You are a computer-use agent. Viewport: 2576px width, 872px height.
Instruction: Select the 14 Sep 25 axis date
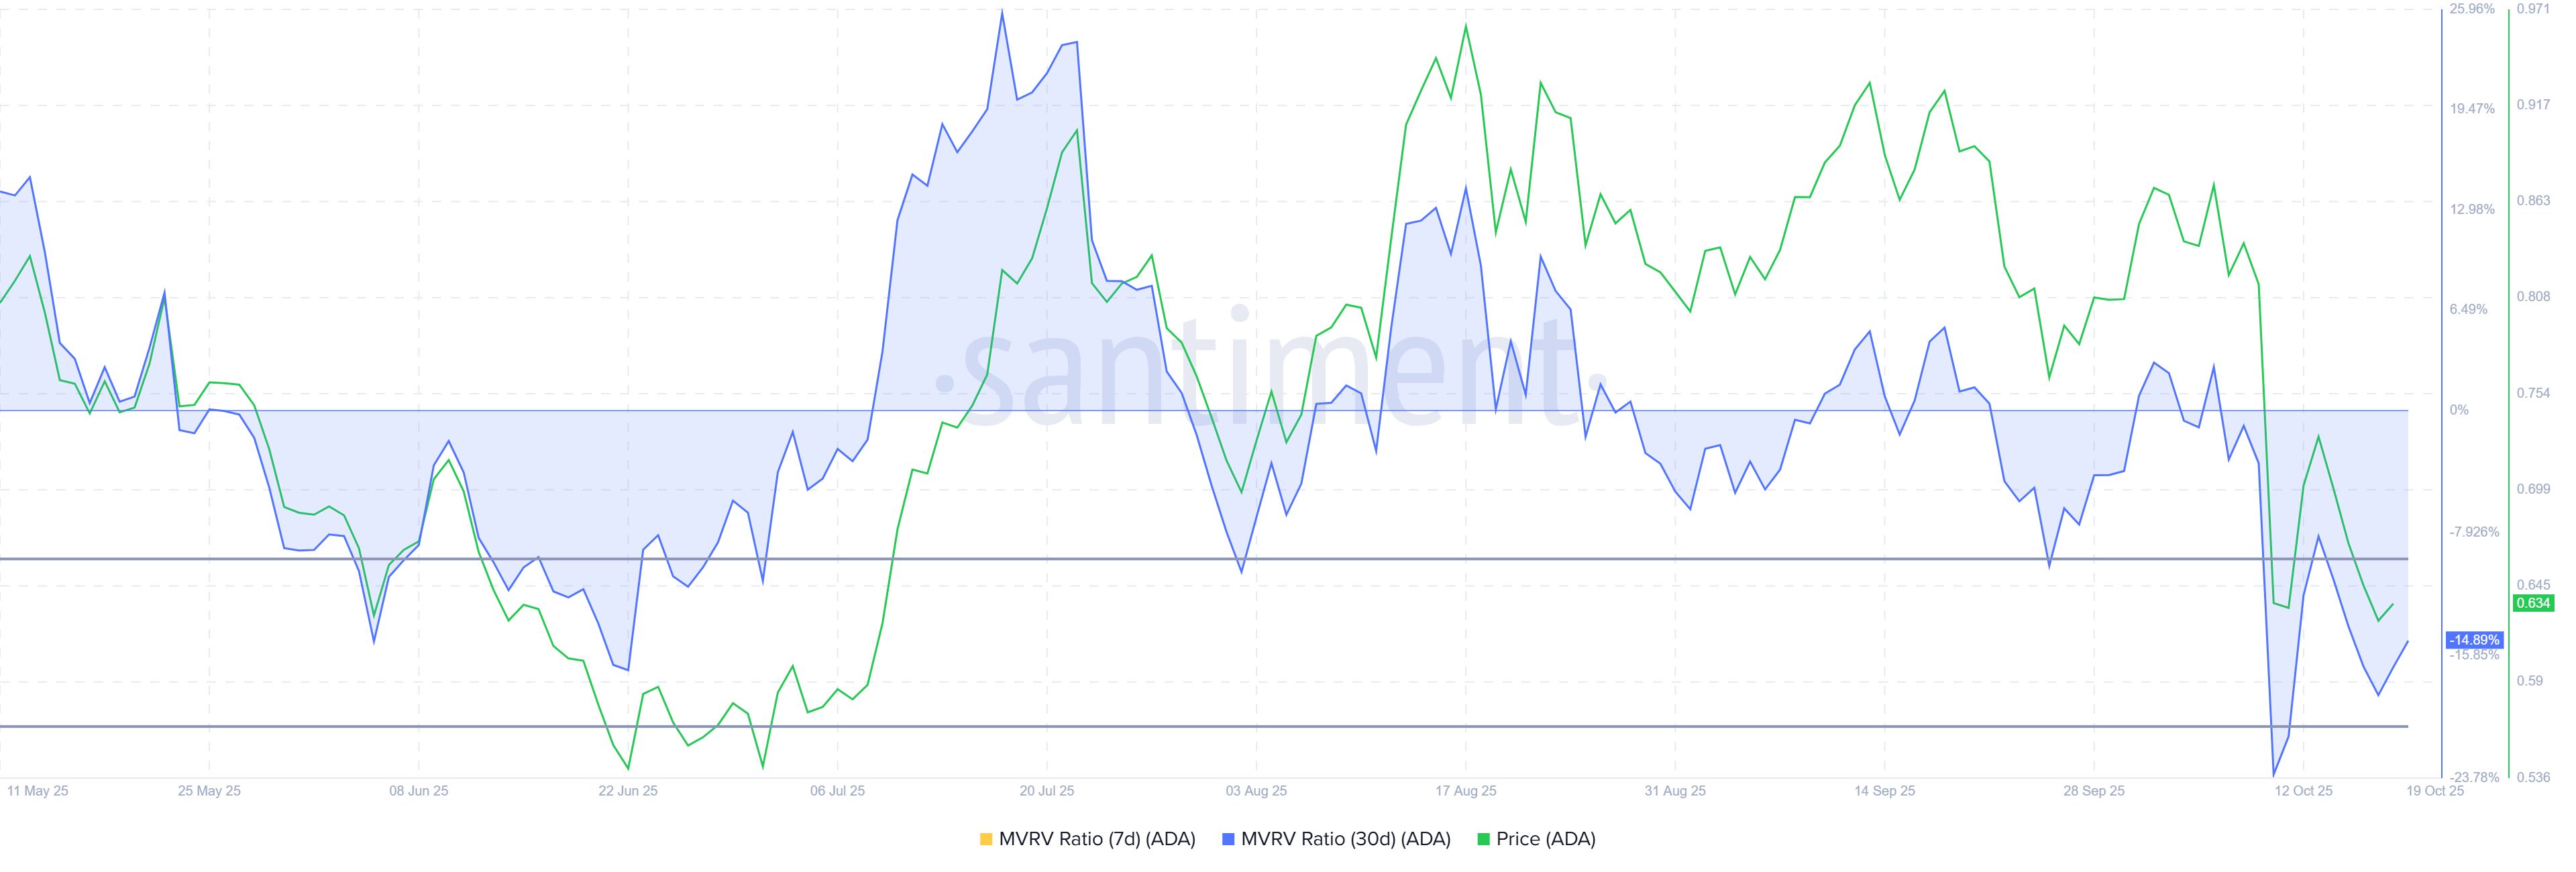(1884, 791)
